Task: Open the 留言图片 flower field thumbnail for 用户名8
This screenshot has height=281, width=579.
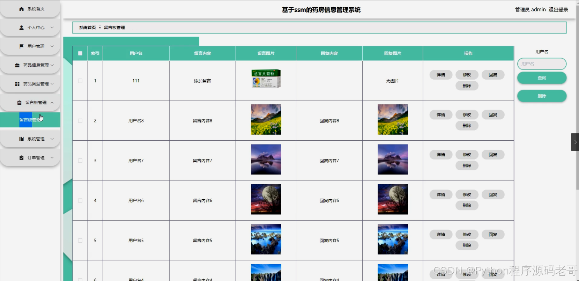Action: point(266,119)
